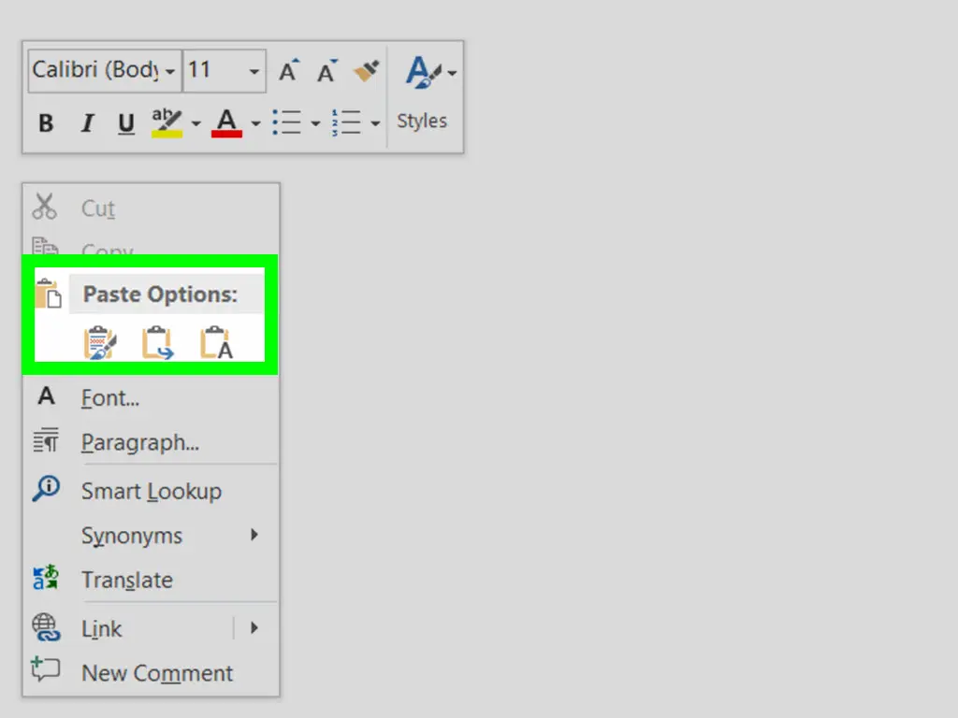Open the font size dropdown
958x718 pixels.
point(254,71)
